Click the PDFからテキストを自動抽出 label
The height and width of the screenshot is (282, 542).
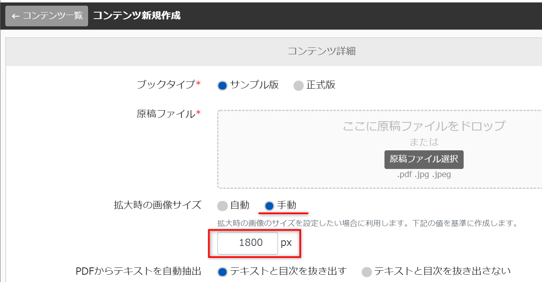[138, 271]
